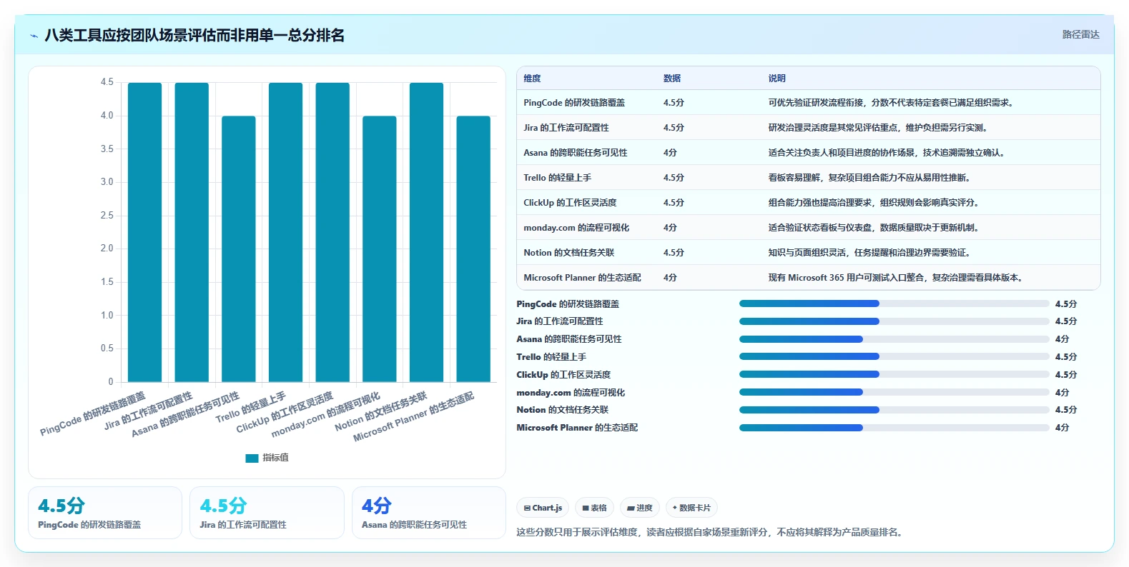This screenshot has width=1129, height=567.
Task: Click the 数据 column header
Action: tap(671, 79)
